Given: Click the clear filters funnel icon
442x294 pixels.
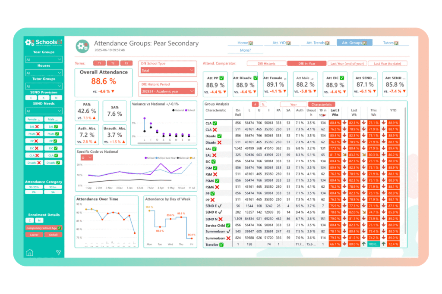Looking at the screenshot, I should [59, 253].
